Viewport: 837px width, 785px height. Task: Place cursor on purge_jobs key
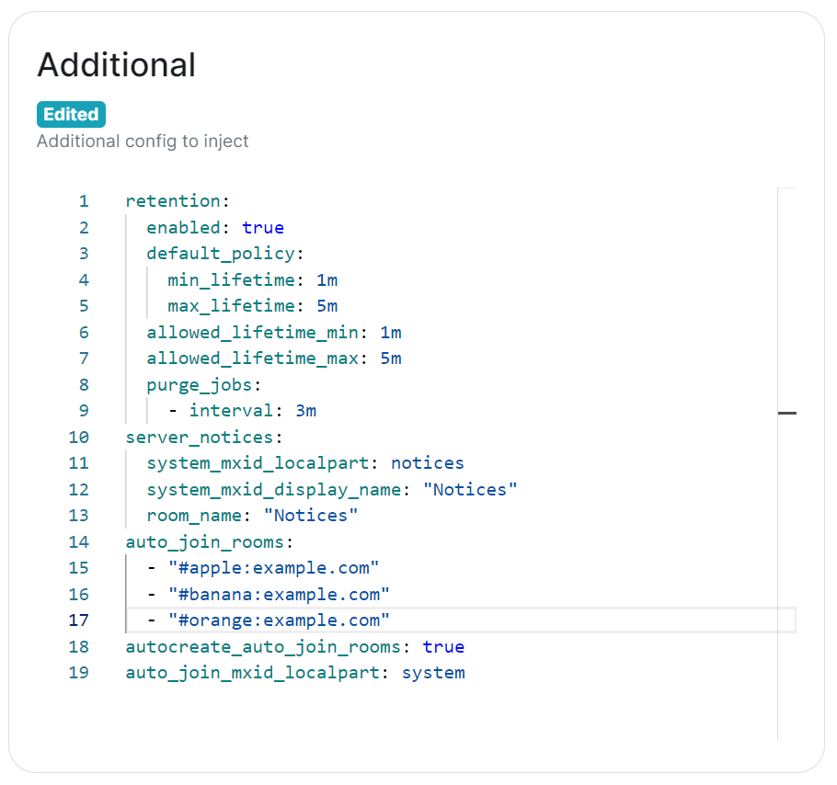(x=204, y=384)
